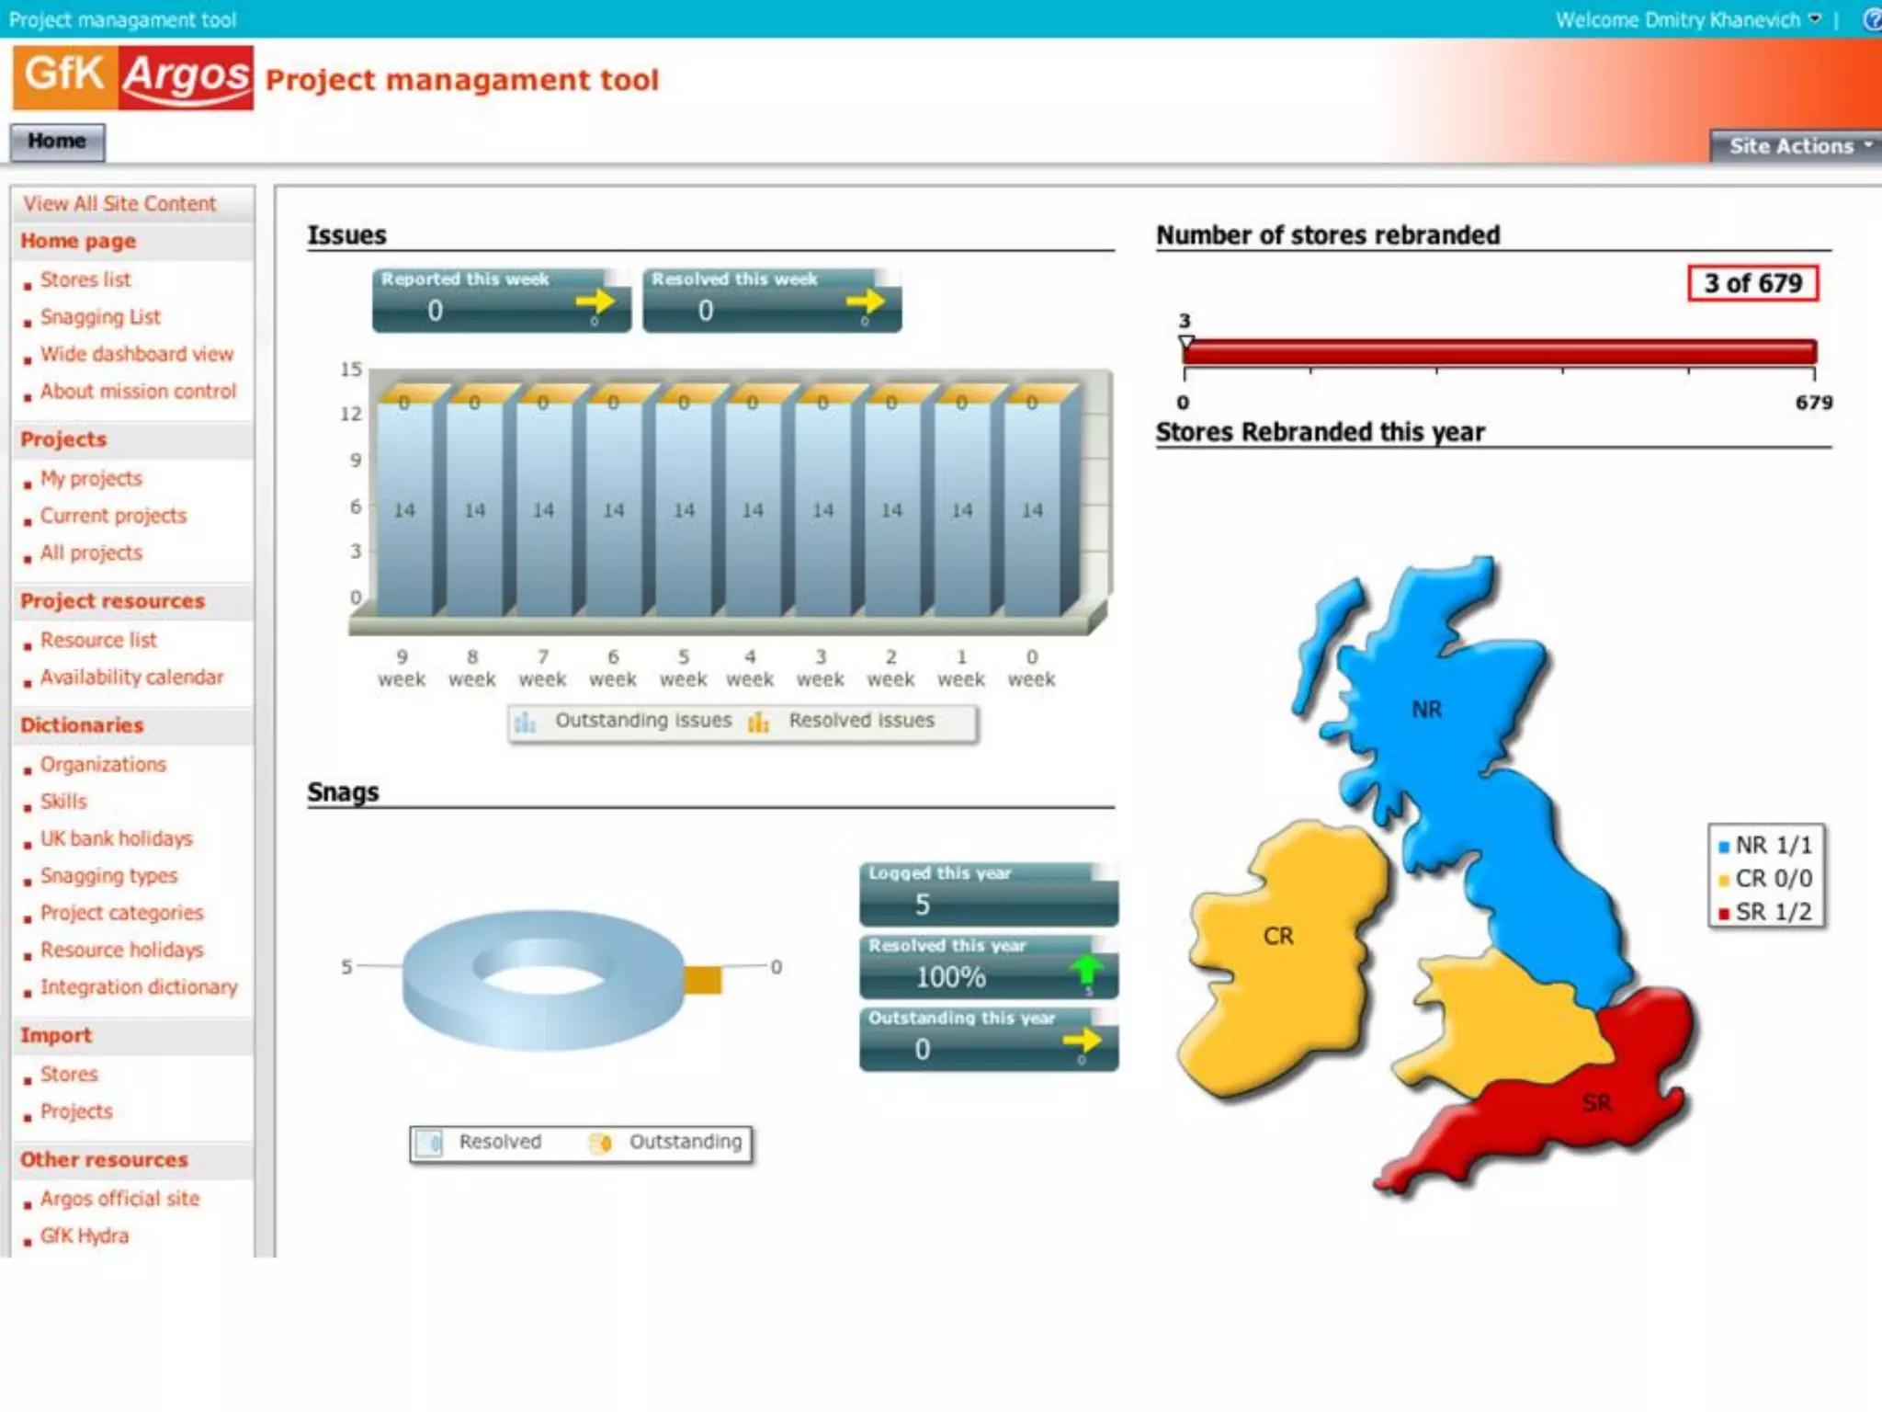1882x1412 pixels.
Task: Open View All Site Content
Action: click(x=119, y=204)
